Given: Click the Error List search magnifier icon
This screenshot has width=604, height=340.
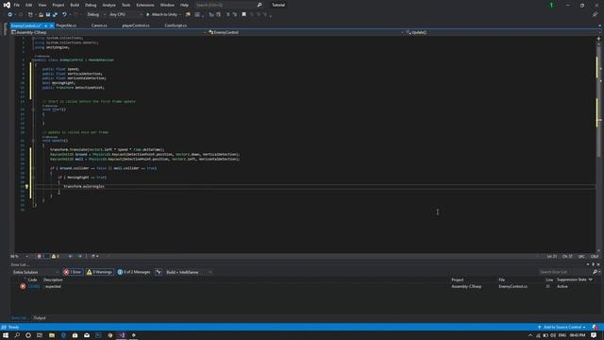Looking at the screenshot, I should click(595, 272).
